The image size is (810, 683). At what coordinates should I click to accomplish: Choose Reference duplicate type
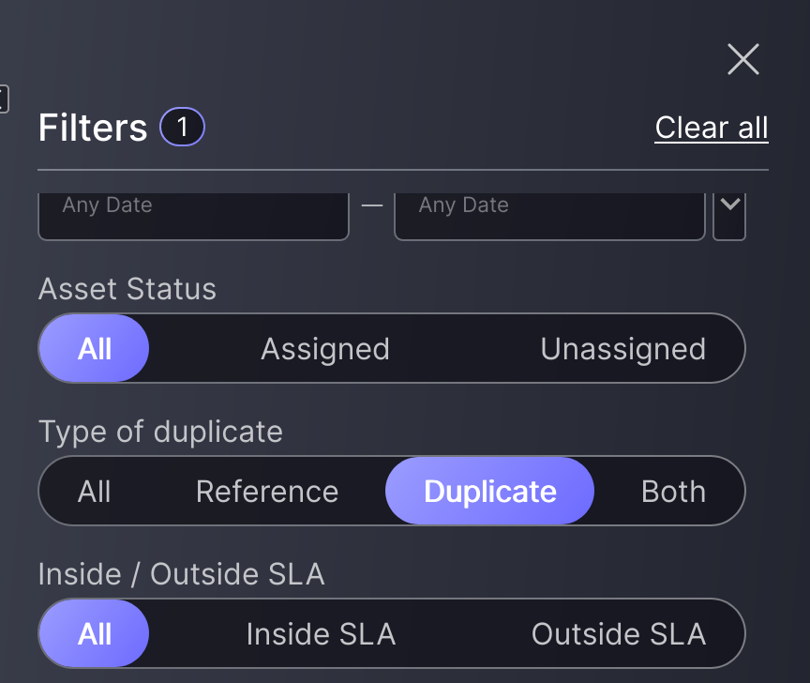click(x=267, y=492)
